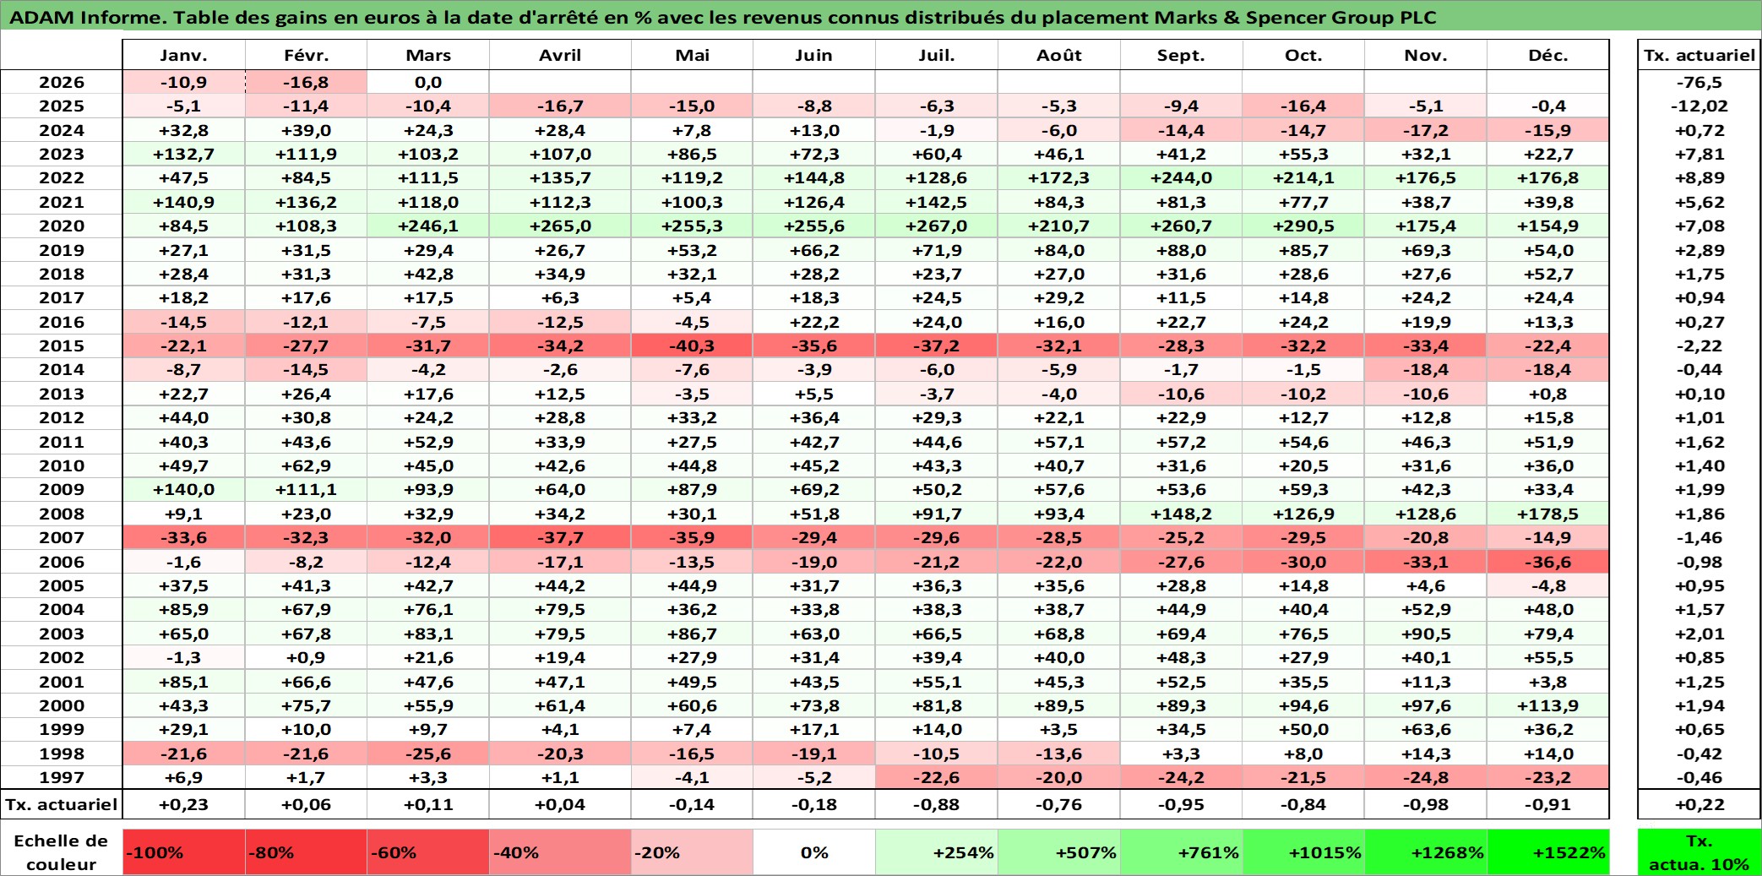Click the -0,88 July actuarial rate cell
Screen dimensions: 1762x876
(x=936, y=804)
